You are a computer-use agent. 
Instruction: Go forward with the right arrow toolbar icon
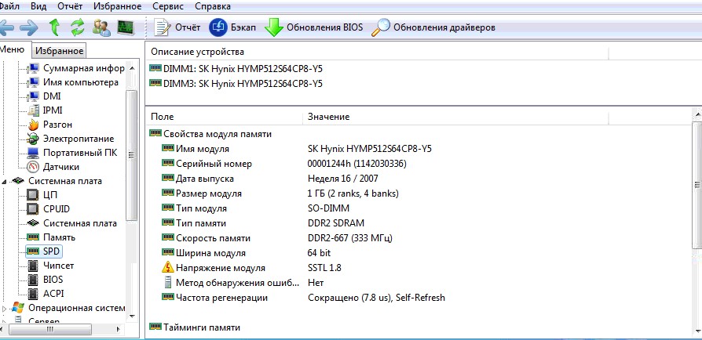[x=29, y=27]
